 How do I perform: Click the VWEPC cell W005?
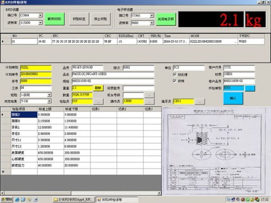coord(251,42)
